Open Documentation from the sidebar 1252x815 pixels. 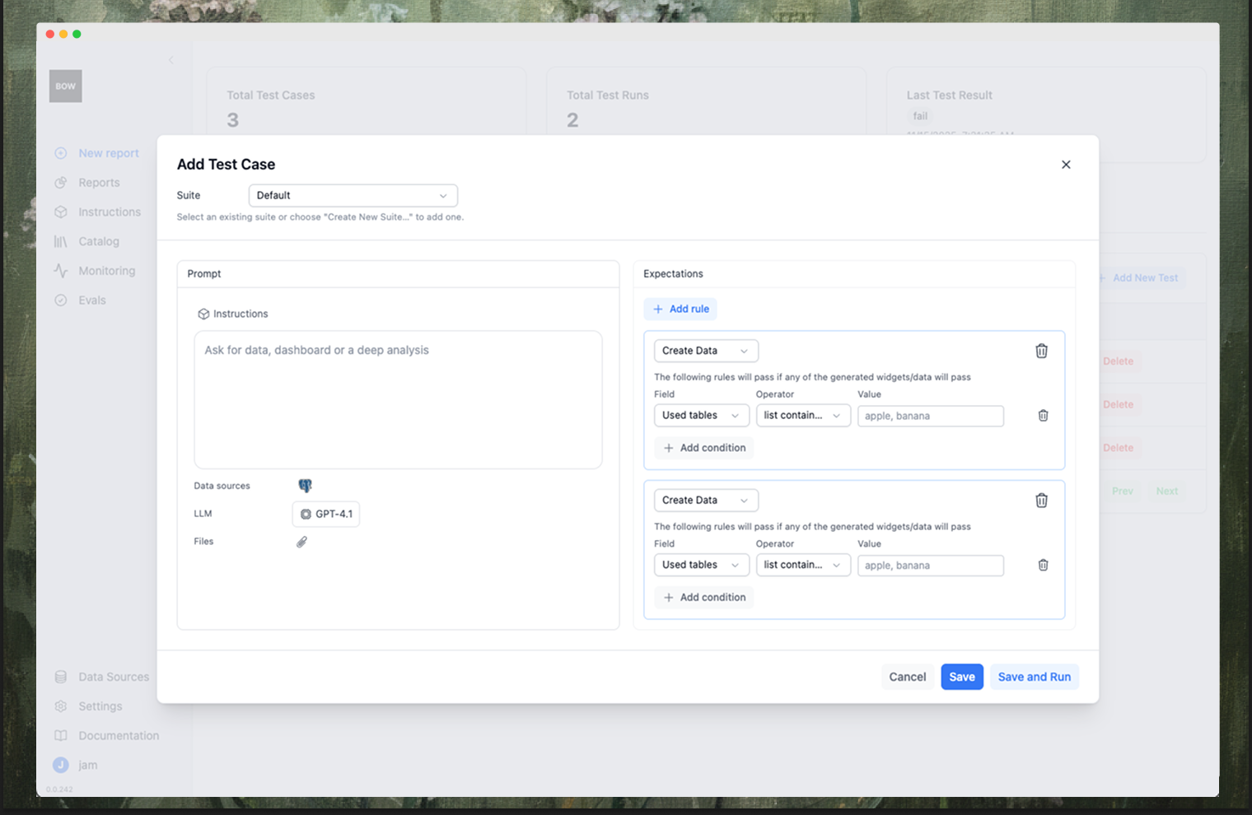(61, 735)
